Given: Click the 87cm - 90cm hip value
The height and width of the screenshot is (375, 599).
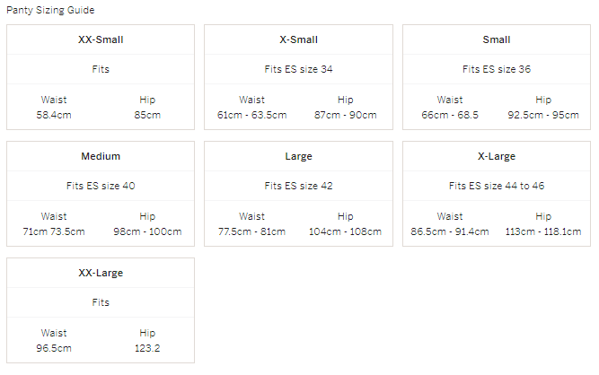Looking at the screenshot, I should click(x=346, y=115).
